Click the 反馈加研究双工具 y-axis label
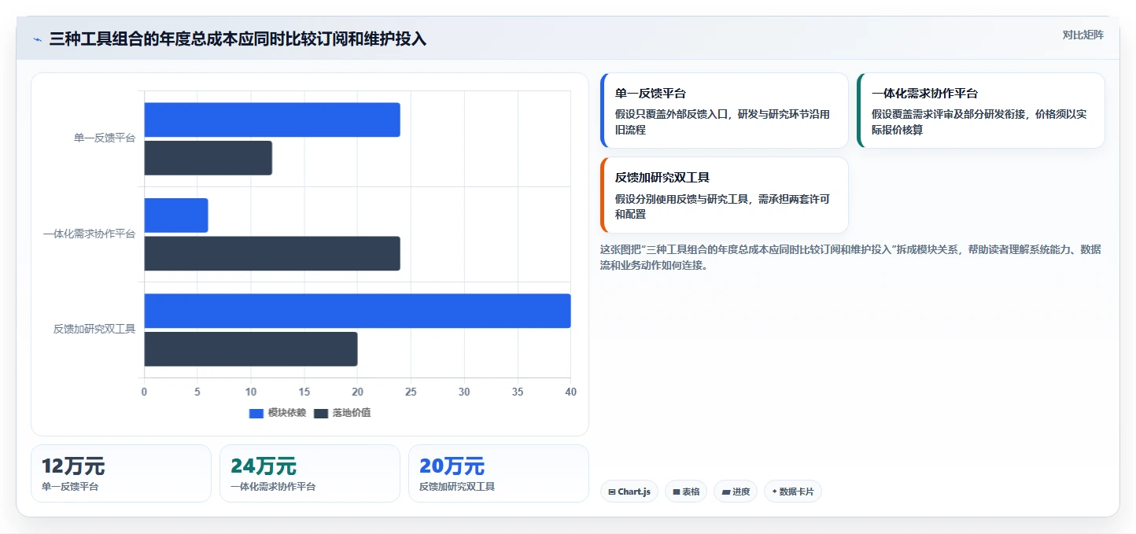Viewport: 1136px width, 534px height. click(94, 330)
